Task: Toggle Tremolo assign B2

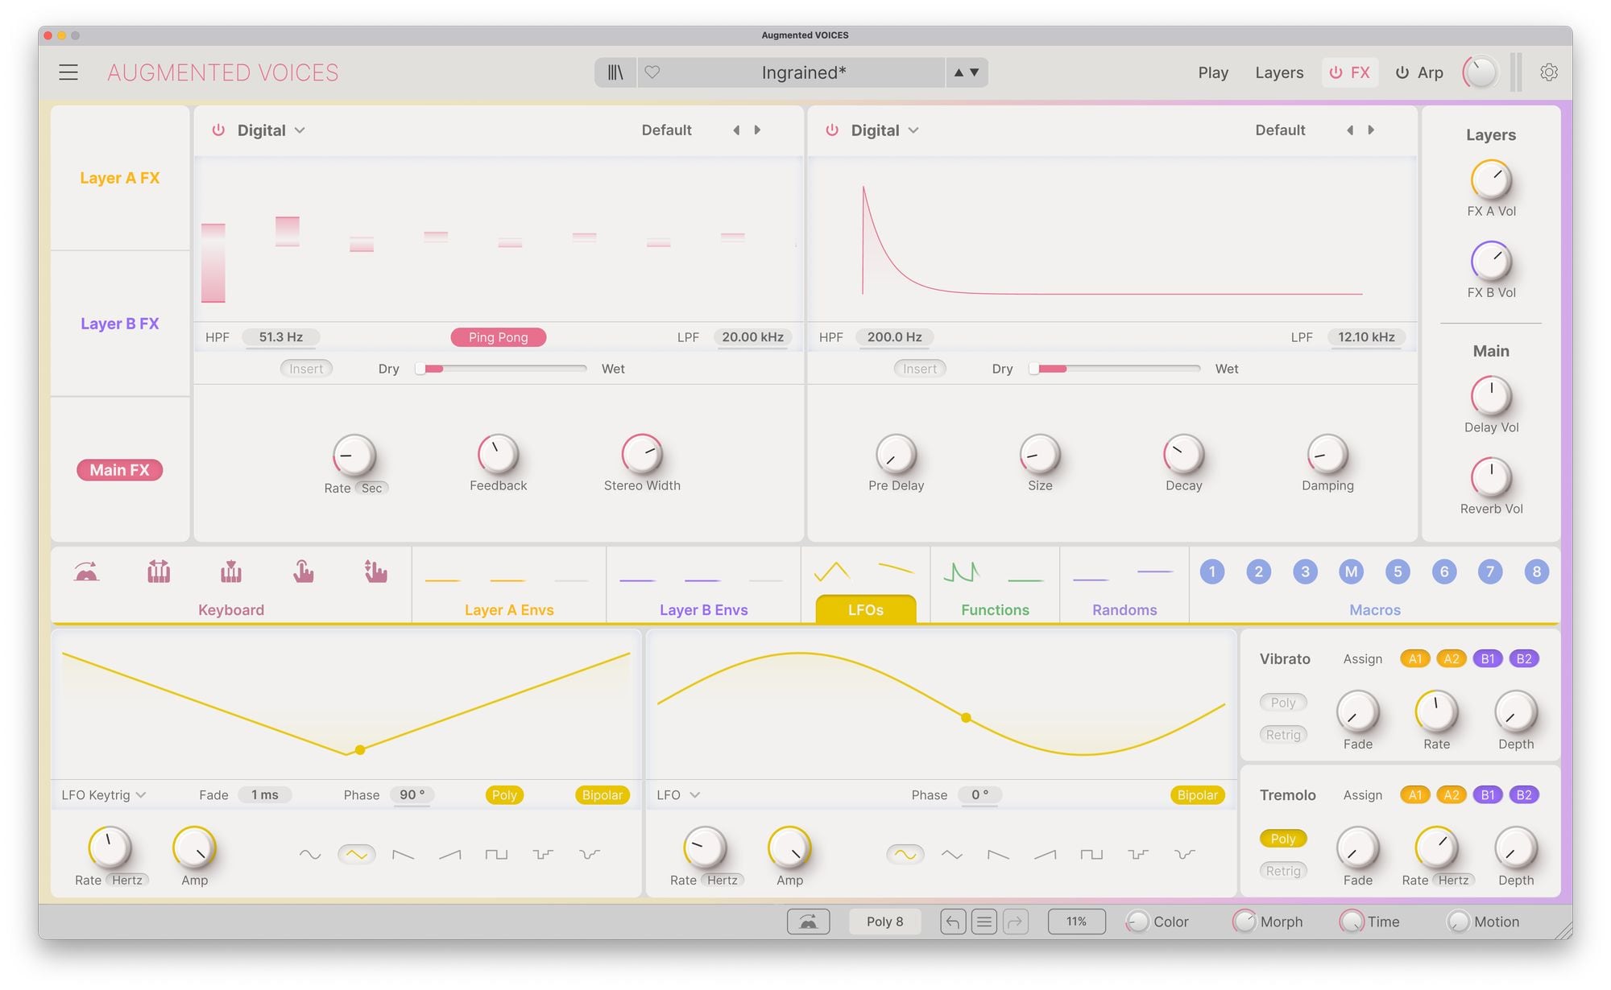Action: pos(1524,795)
